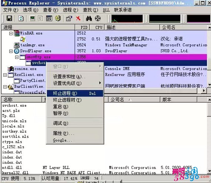Image resolution: width=211 pixels, height=183 pixels.
Task: Open the 联系承诺 menu
Action: [123, 10]
